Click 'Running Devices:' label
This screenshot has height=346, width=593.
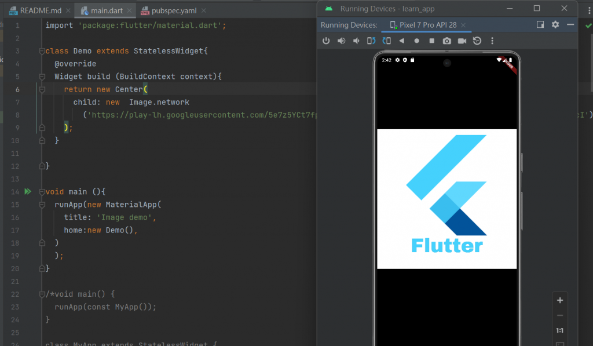coord(349,25)
